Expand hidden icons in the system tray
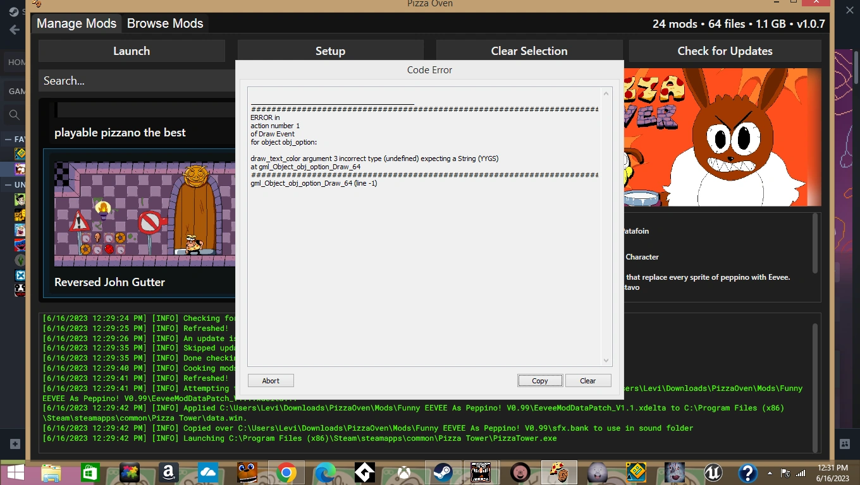This screenshot has width=860, height=485. 770,472
